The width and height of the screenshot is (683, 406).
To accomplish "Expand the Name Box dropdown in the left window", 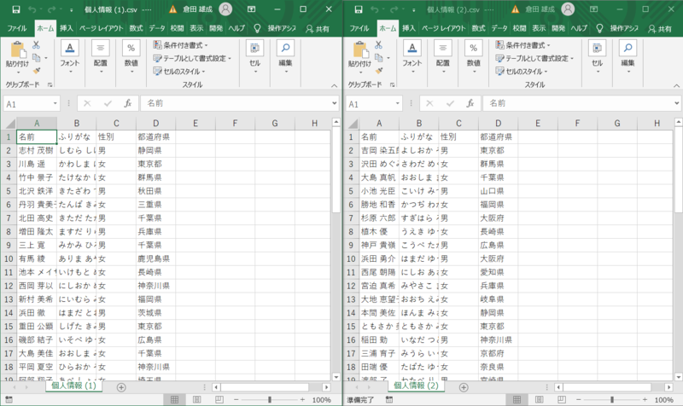I will tap(55, 103).
